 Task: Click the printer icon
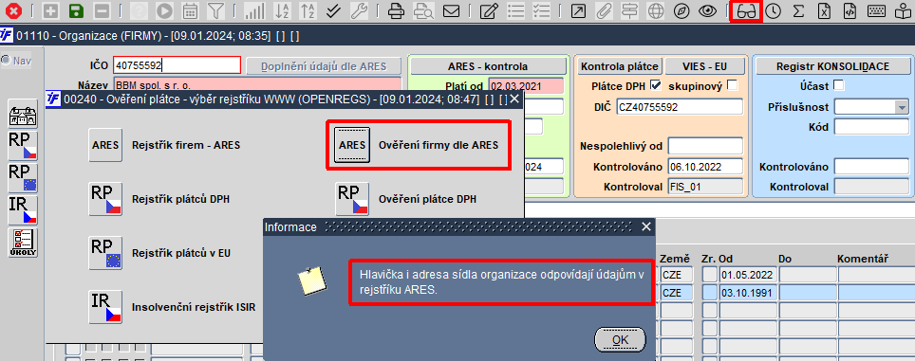pos(397,10)
